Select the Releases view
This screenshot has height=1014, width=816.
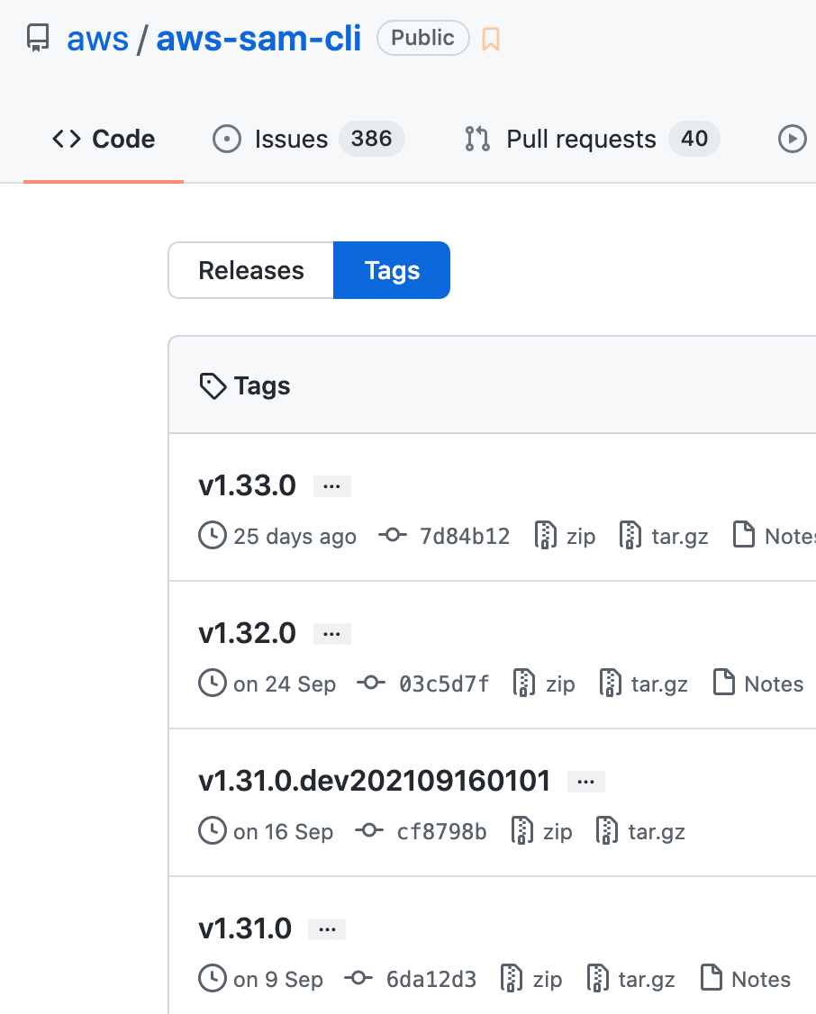coord(250,270)
